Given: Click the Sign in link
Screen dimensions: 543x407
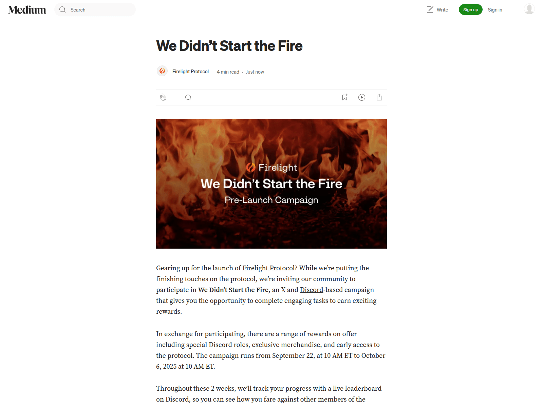Looking at the screenshot, I should (x=495, y=10).
